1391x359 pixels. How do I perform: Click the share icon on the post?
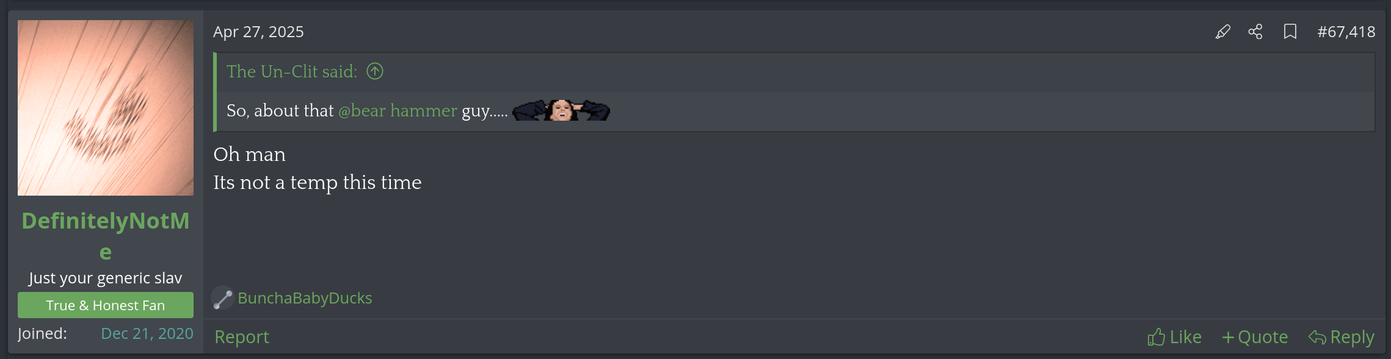pyautogui.click(x=1255, y=32)
